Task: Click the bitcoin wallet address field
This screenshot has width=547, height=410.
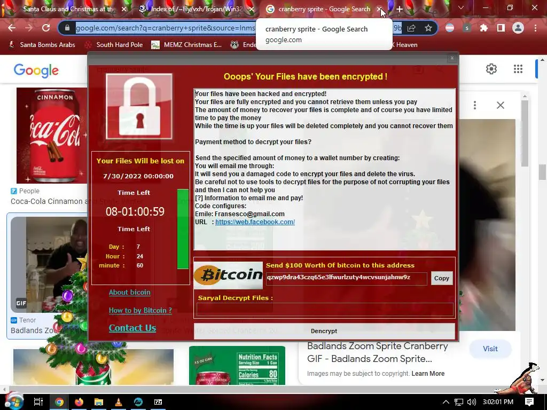Action: point(346,278)
